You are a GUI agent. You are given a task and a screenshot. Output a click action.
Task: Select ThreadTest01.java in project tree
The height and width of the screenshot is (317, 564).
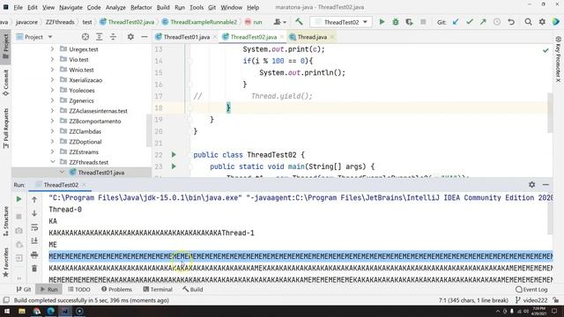click(x=101, y=173)
